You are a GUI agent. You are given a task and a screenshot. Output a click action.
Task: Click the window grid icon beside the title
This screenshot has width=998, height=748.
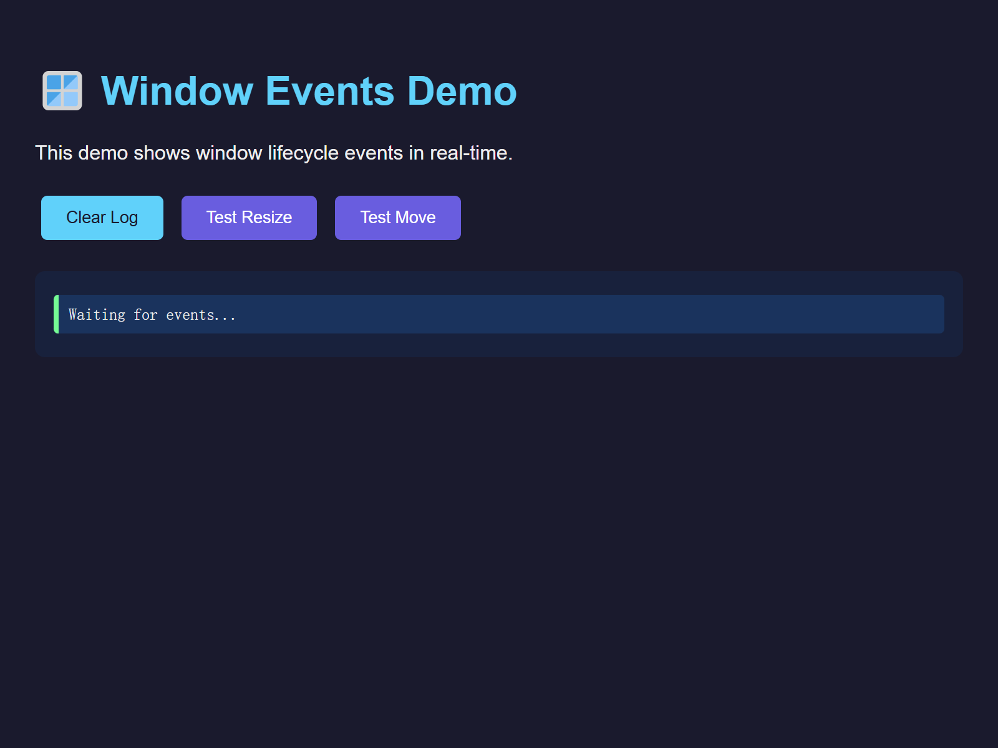pos(62,92)
